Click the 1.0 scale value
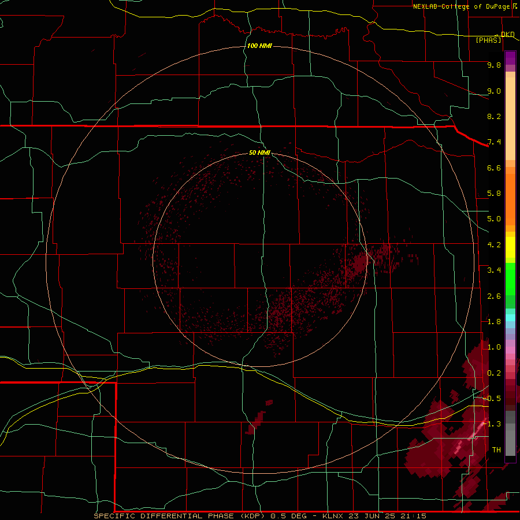The image size is (520, 520). pos(494,347)
